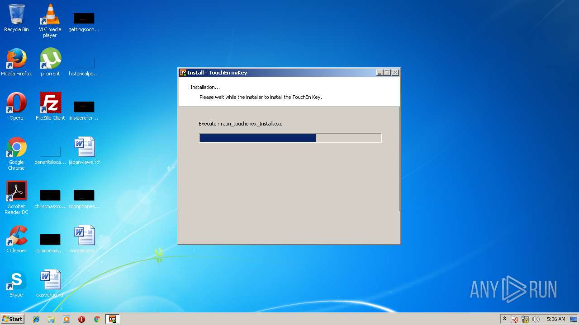
Task: Minimize the TouchEn nxKey installer window
Action: (x=380, y=73)
